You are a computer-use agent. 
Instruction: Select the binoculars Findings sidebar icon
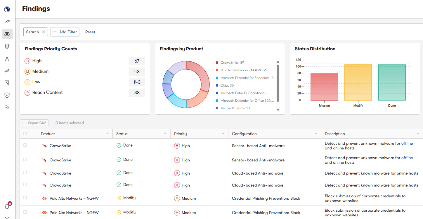click(x=7, y=34)
